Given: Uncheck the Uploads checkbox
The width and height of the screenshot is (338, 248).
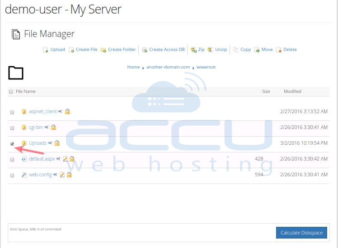Looking at the screenshot, I should (12, 144).
